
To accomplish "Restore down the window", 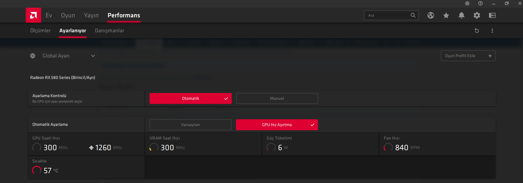I will (x=507, y=3).
